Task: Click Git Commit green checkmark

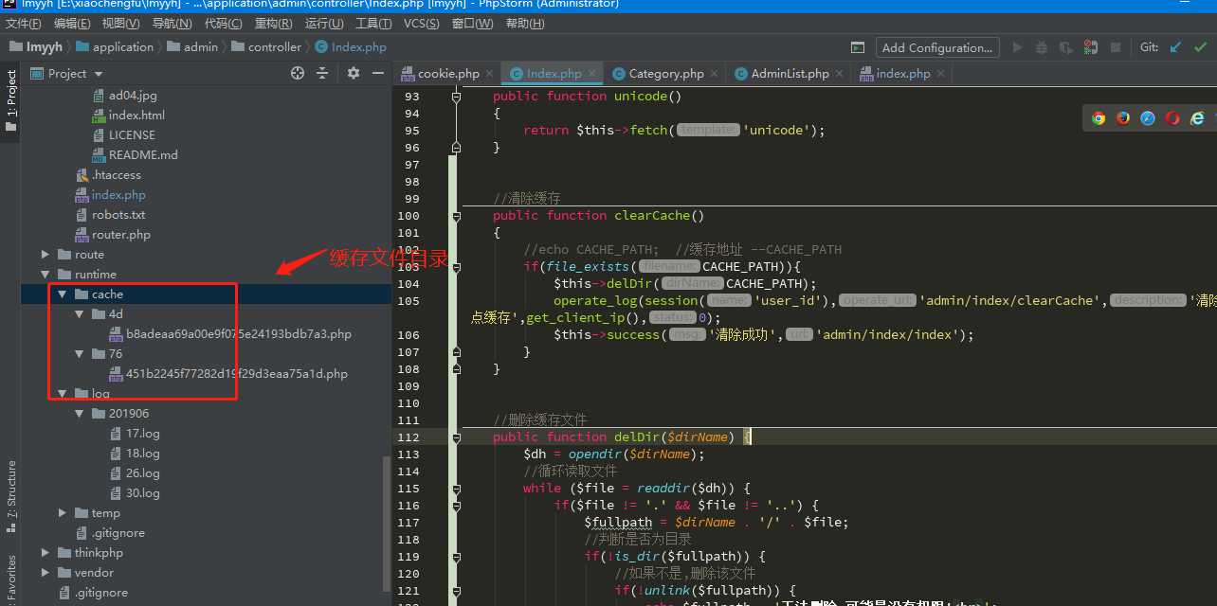Action: click(x=1203, y=47)
